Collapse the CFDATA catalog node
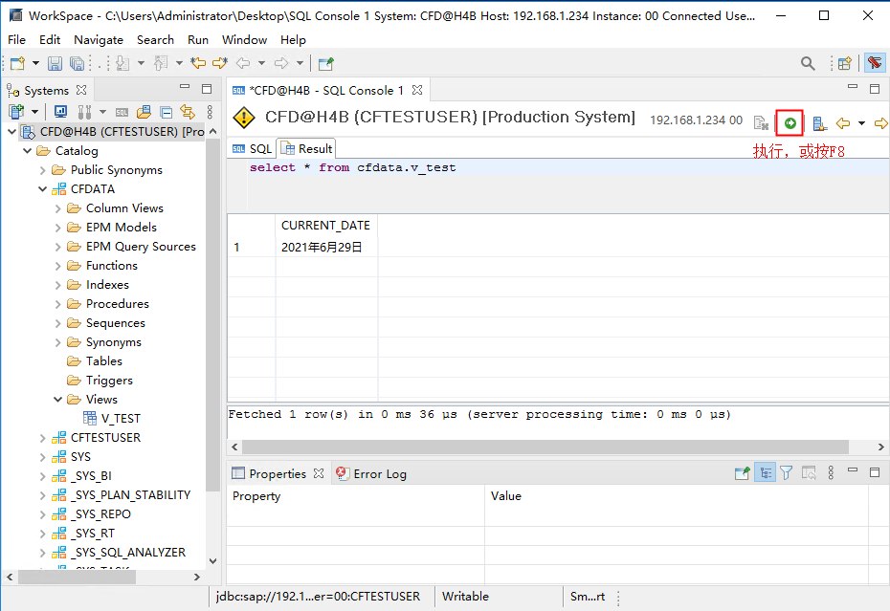The width and height of the screenshot is (890, 611). (x=42, y=188)
